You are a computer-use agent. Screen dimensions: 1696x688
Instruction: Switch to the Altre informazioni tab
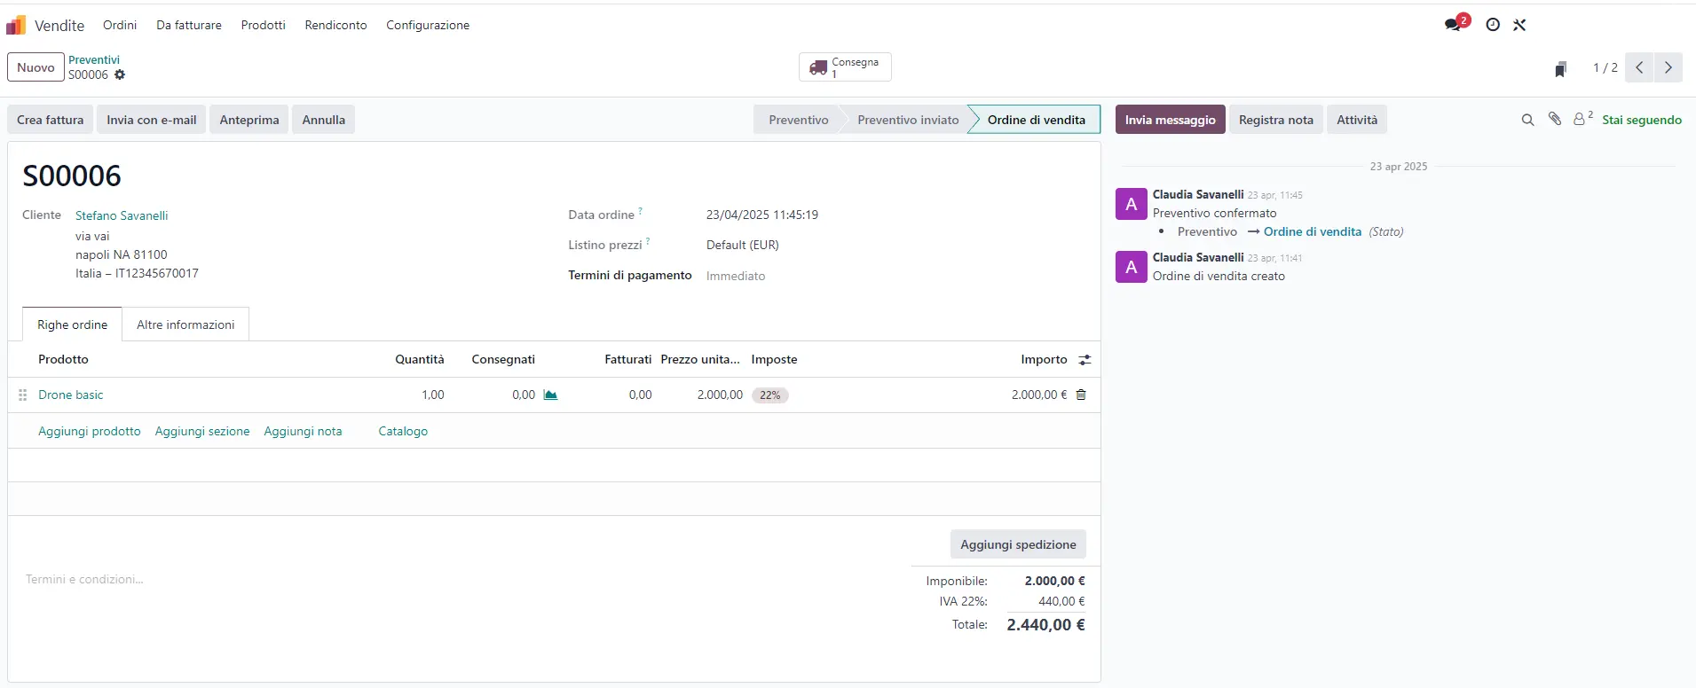(185, 324)
